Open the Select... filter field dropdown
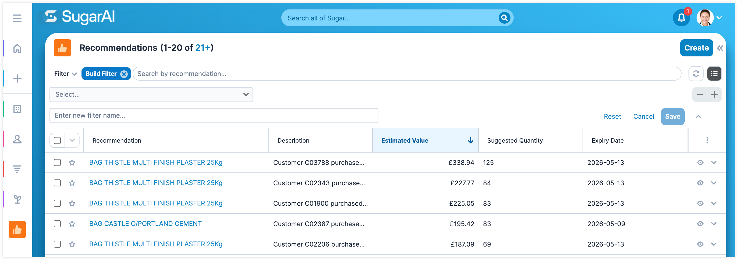This screenshot has width=738, height=260. coord(151,95)
